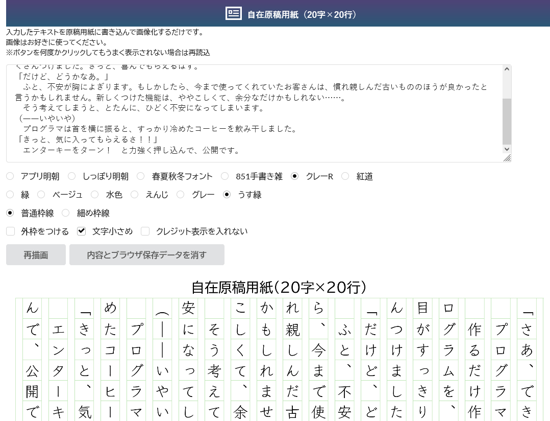Screen dimensions: 550x421
Task: Set grid color to えんじ
Action: point(135,195)
